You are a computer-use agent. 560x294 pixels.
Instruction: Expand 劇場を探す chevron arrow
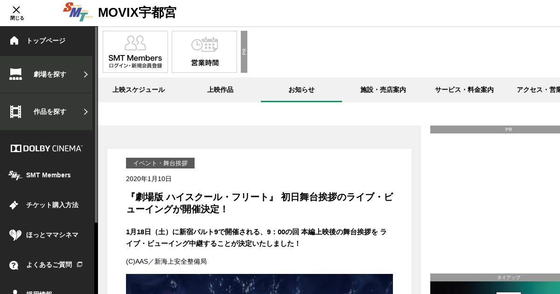coord(86,74)
